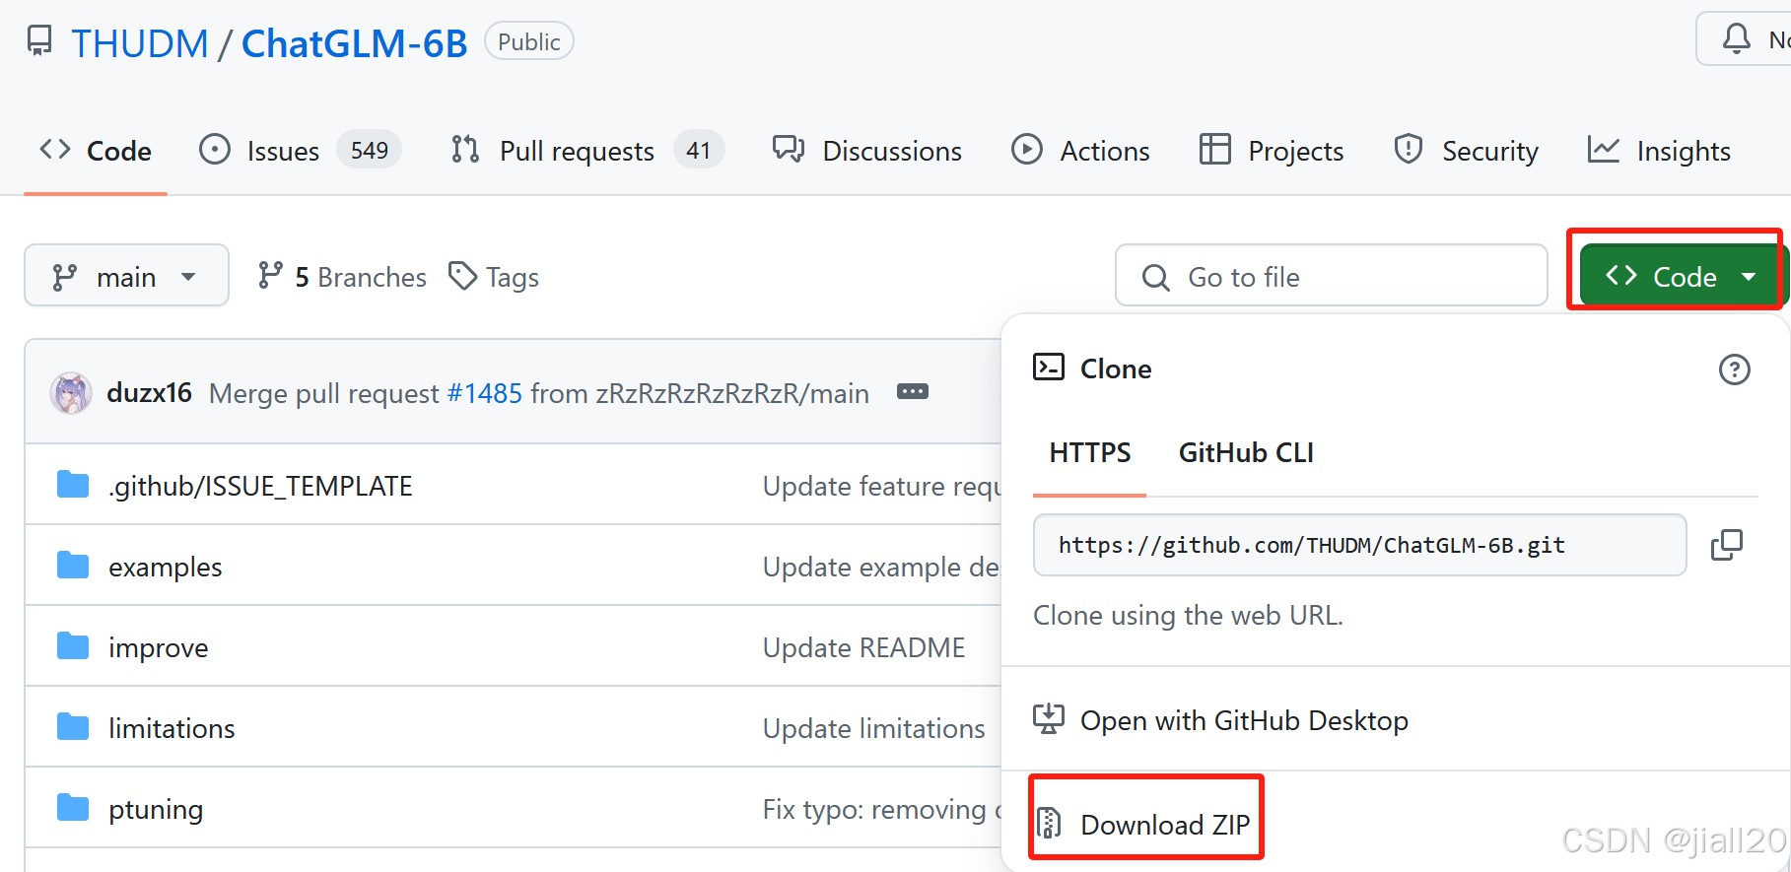The width and height of the screenshot is (1791, 872).
Task: Open the Security tab
Action: pos(1466,151)
